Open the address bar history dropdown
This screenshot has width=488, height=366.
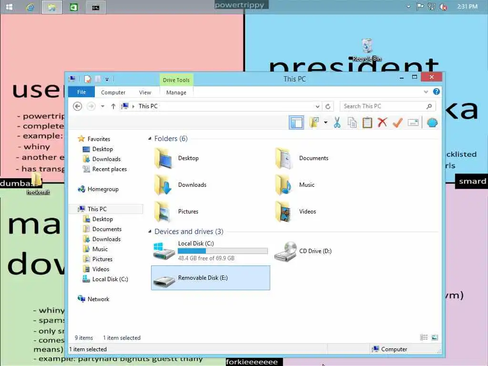point(317,106)
